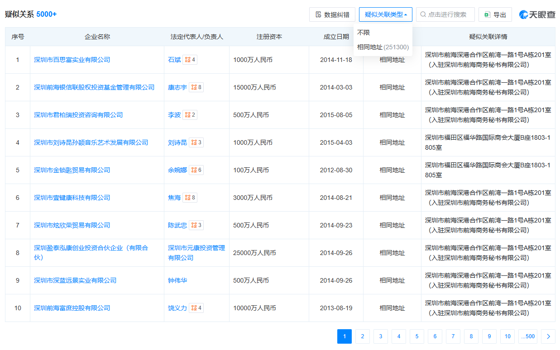Click the relation badge beside 余婉娜
Viewport: 560px width, 350px height.
[x=196, y=170]
